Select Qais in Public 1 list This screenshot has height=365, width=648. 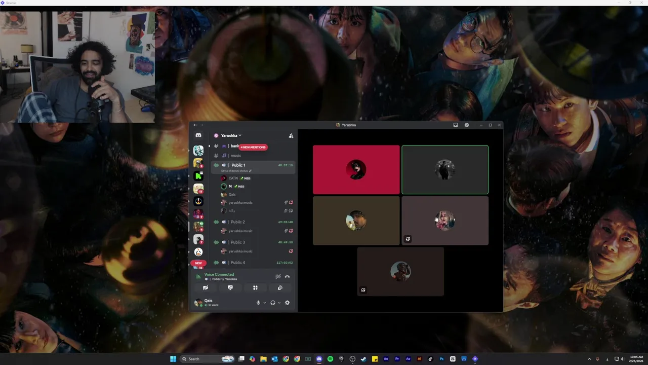coord(257,195)
